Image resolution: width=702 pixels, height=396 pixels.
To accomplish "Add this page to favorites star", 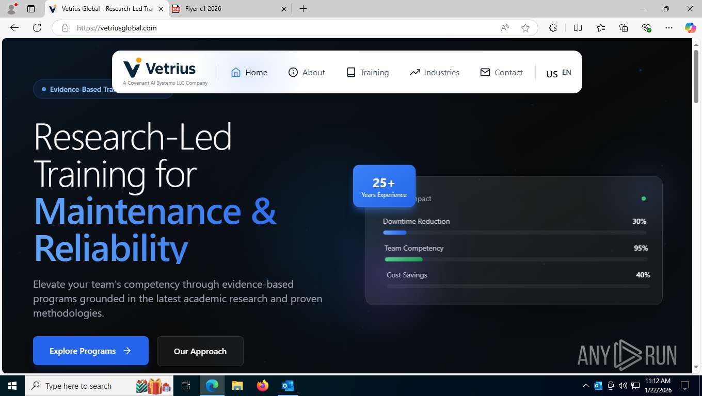I will coord(525,28).
